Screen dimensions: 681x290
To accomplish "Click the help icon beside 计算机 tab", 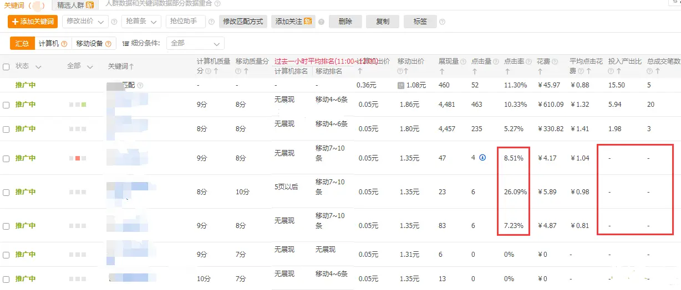I will tap(64, 44).
